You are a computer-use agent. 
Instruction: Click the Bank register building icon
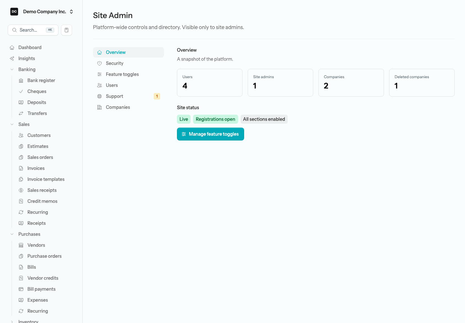[21, 80]
